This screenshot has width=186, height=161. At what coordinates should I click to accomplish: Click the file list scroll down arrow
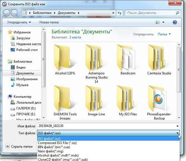179,118
